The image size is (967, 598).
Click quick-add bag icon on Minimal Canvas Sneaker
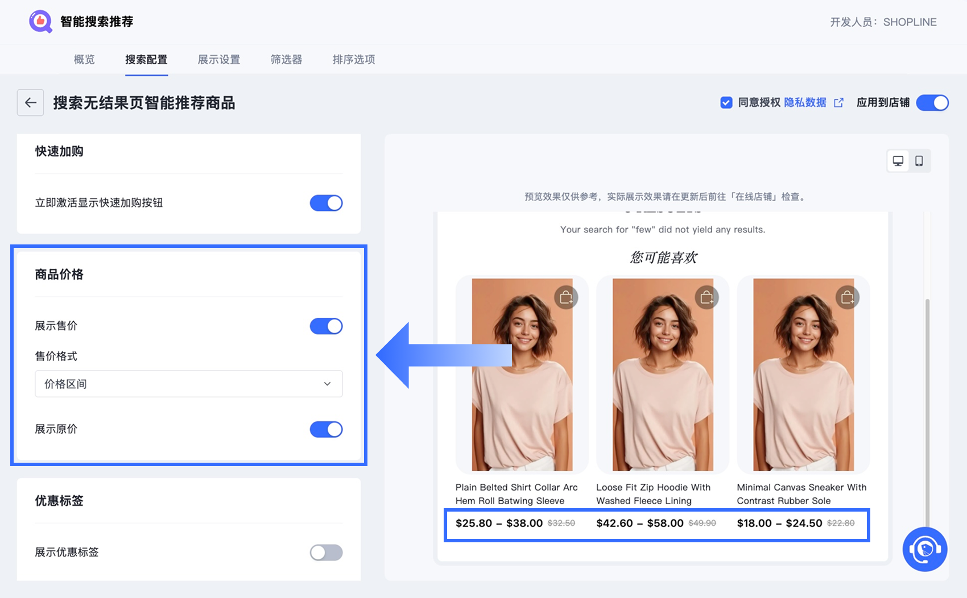[x=848, y=297]
